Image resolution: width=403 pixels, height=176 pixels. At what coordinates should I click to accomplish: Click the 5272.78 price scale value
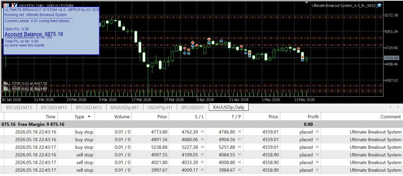coord(391,15)
